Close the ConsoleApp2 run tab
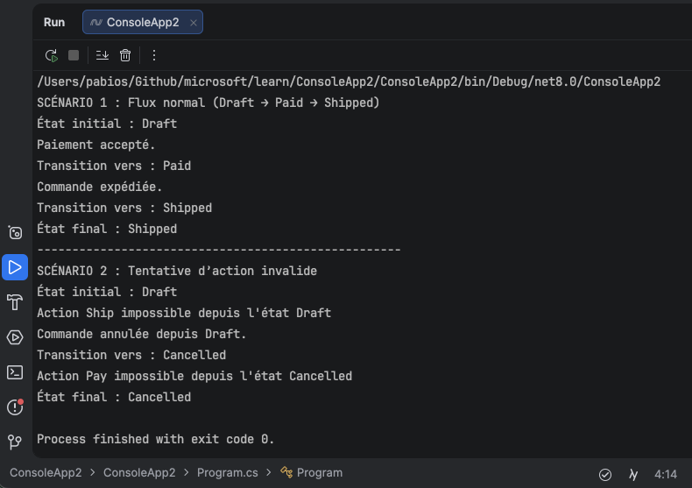692x488 pixels. (193, 23)
